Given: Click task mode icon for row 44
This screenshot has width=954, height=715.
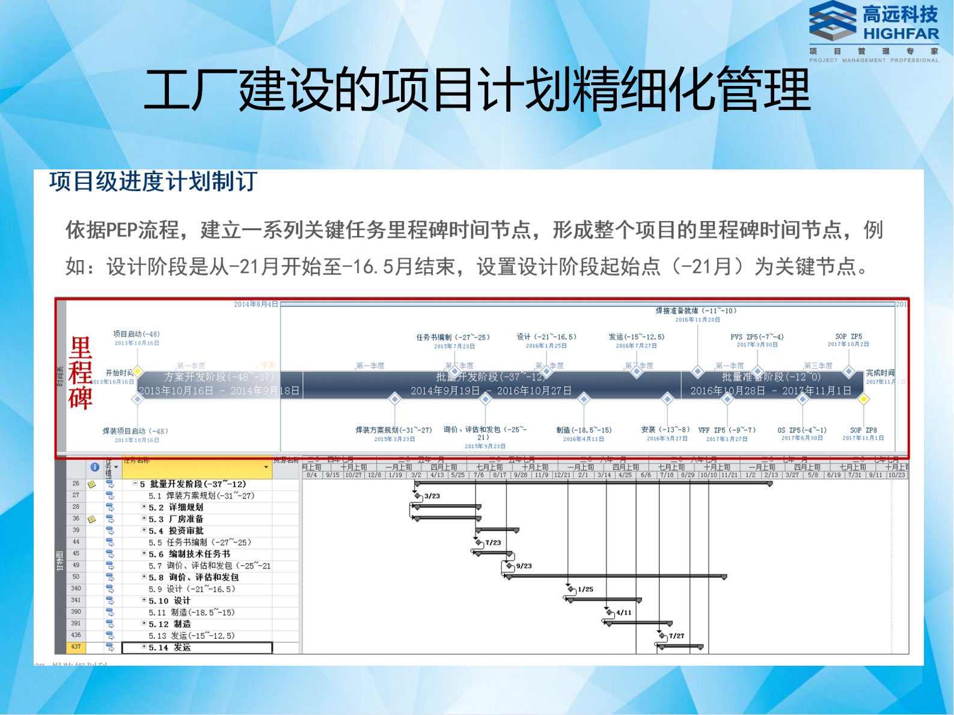Looking at the screenshot, I should click(x=110, y=542).
